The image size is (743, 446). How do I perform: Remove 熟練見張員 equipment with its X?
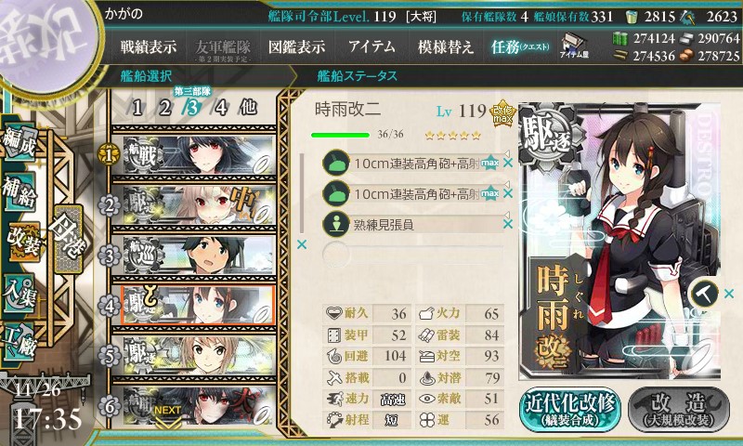pos(508,224)
